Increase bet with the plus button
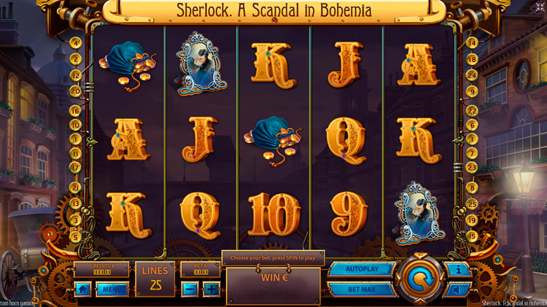This screenshot has height=307, width=547. [211, 289]
